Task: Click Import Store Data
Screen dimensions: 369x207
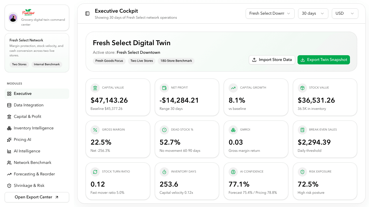Action: pos(272,60)
